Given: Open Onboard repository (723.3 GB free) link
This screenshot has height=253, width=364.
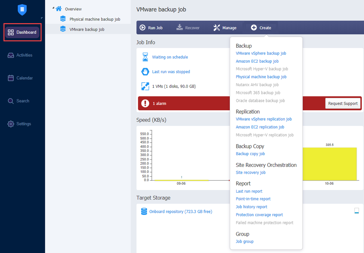Looking at the screenshot, I should (x=181, y=212).
